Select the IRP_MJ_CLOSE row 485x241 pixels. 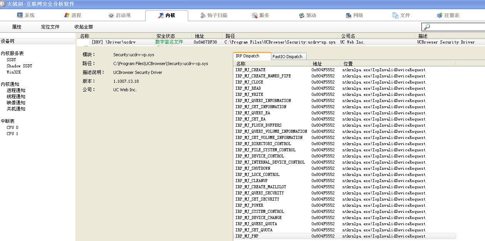point(345,82)
